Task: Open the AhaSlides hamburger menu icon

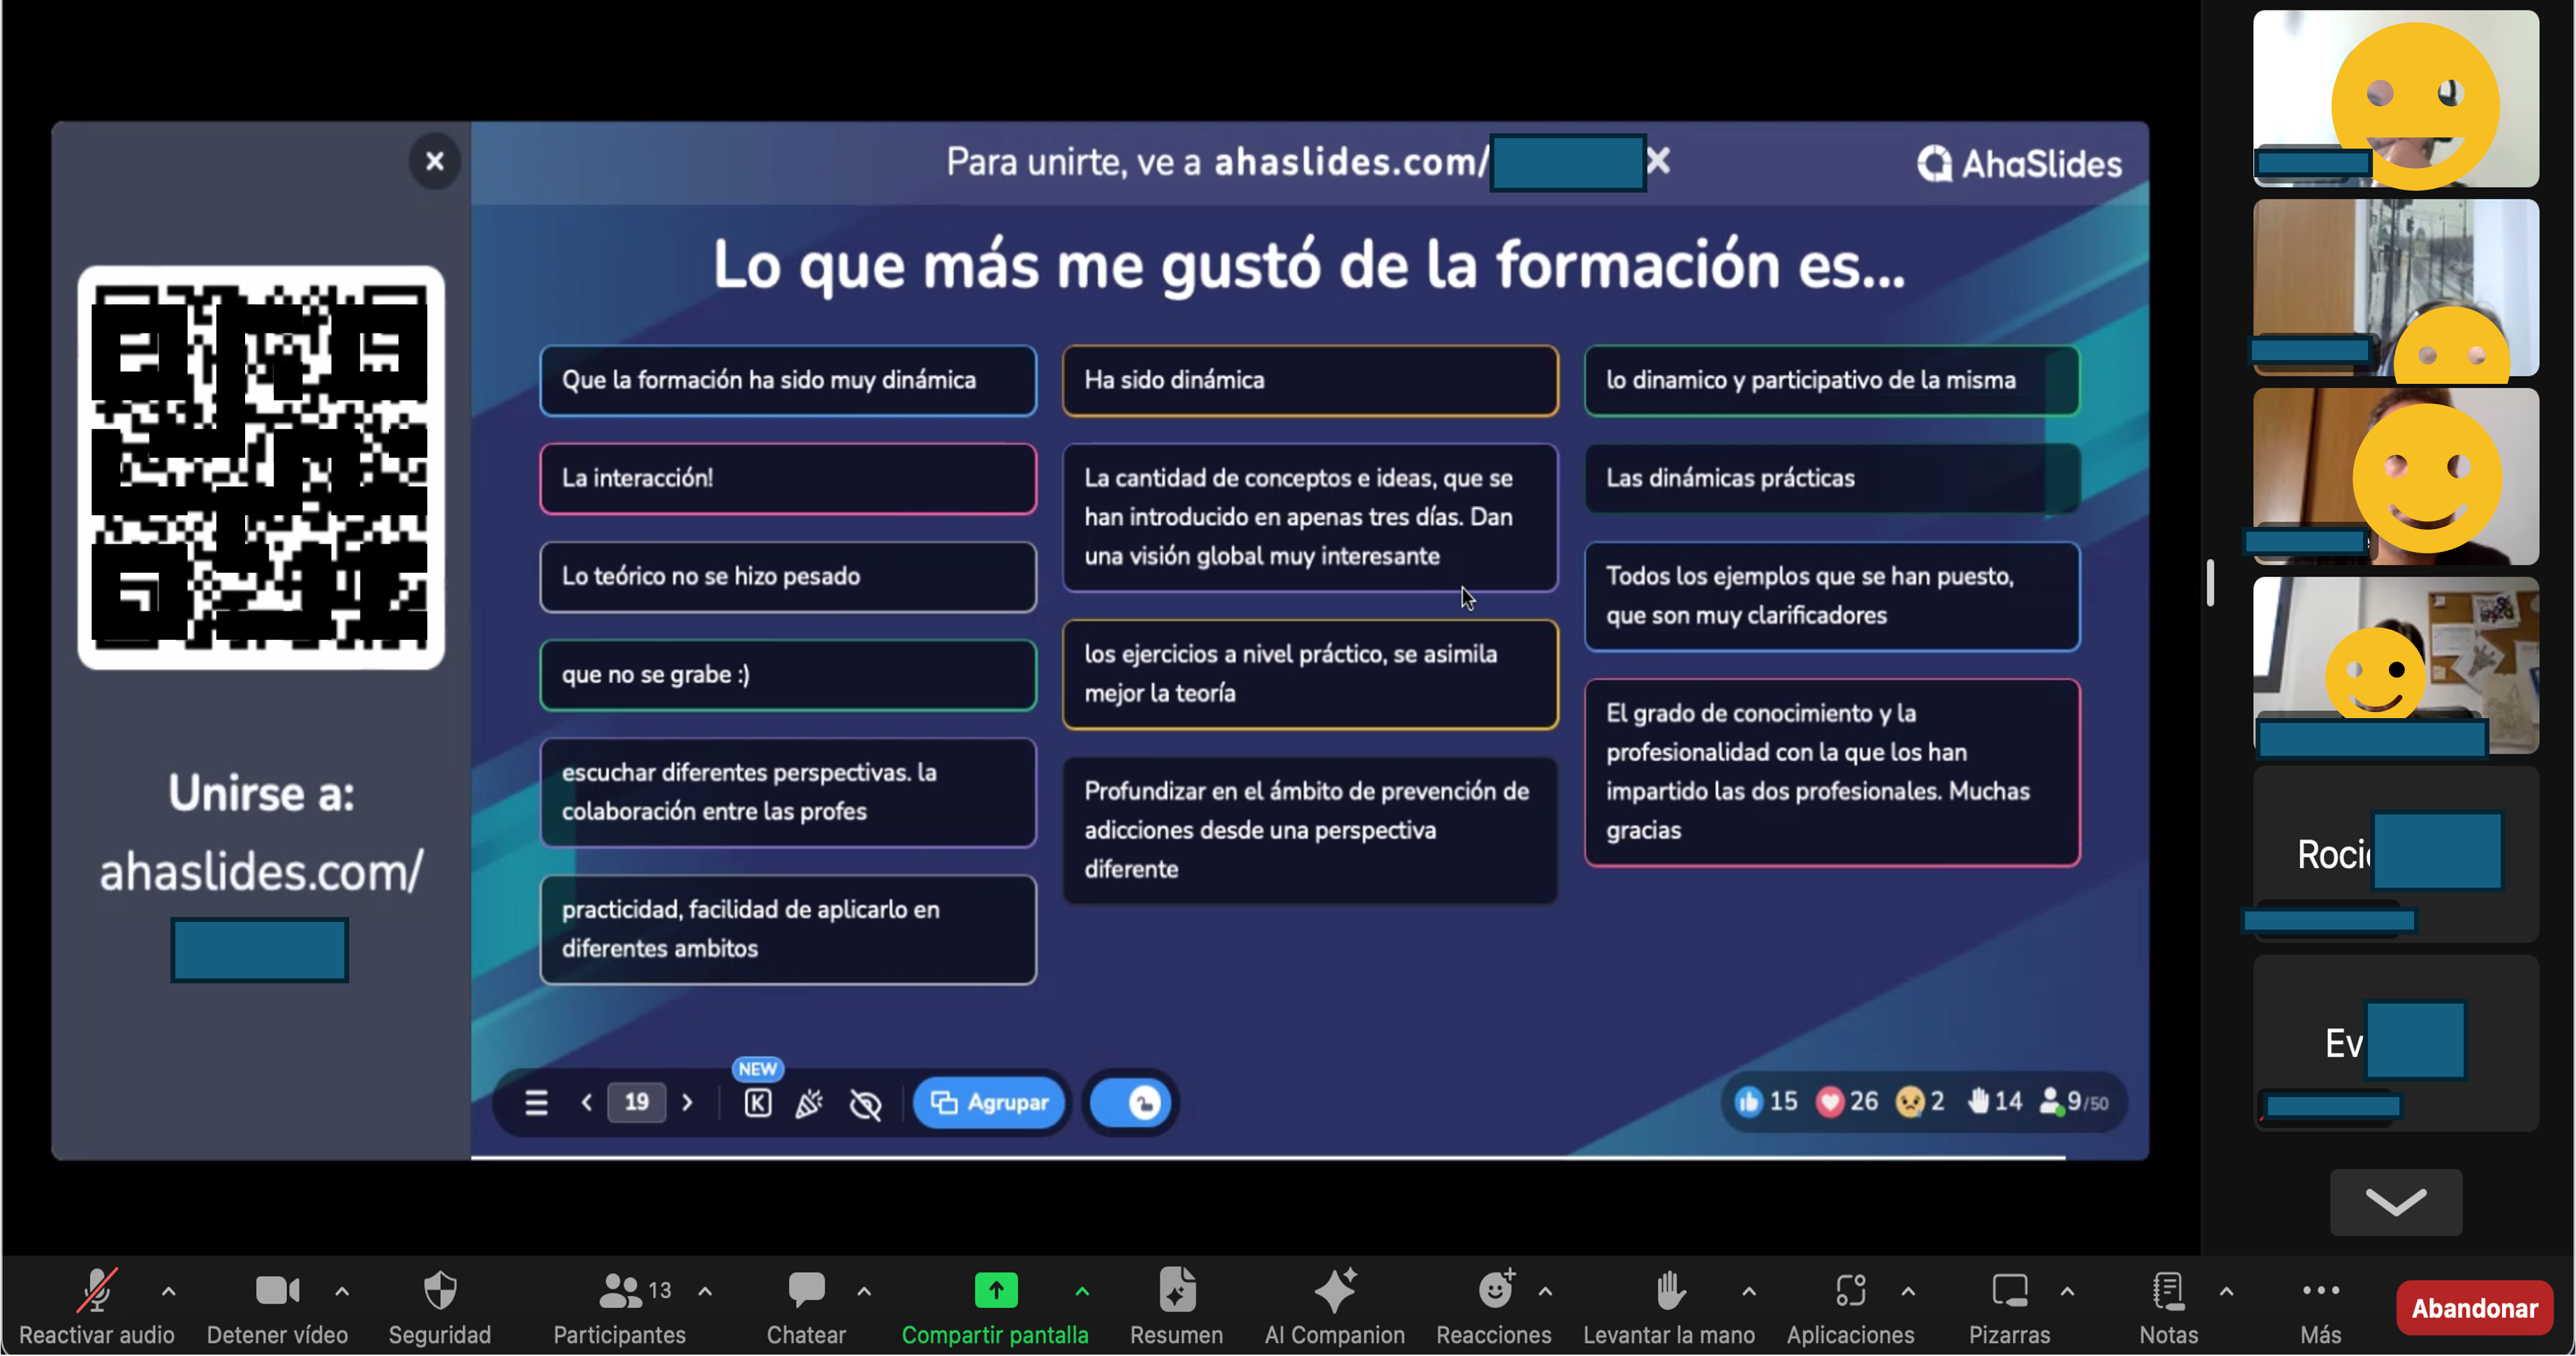Action: coord(536,1102)
